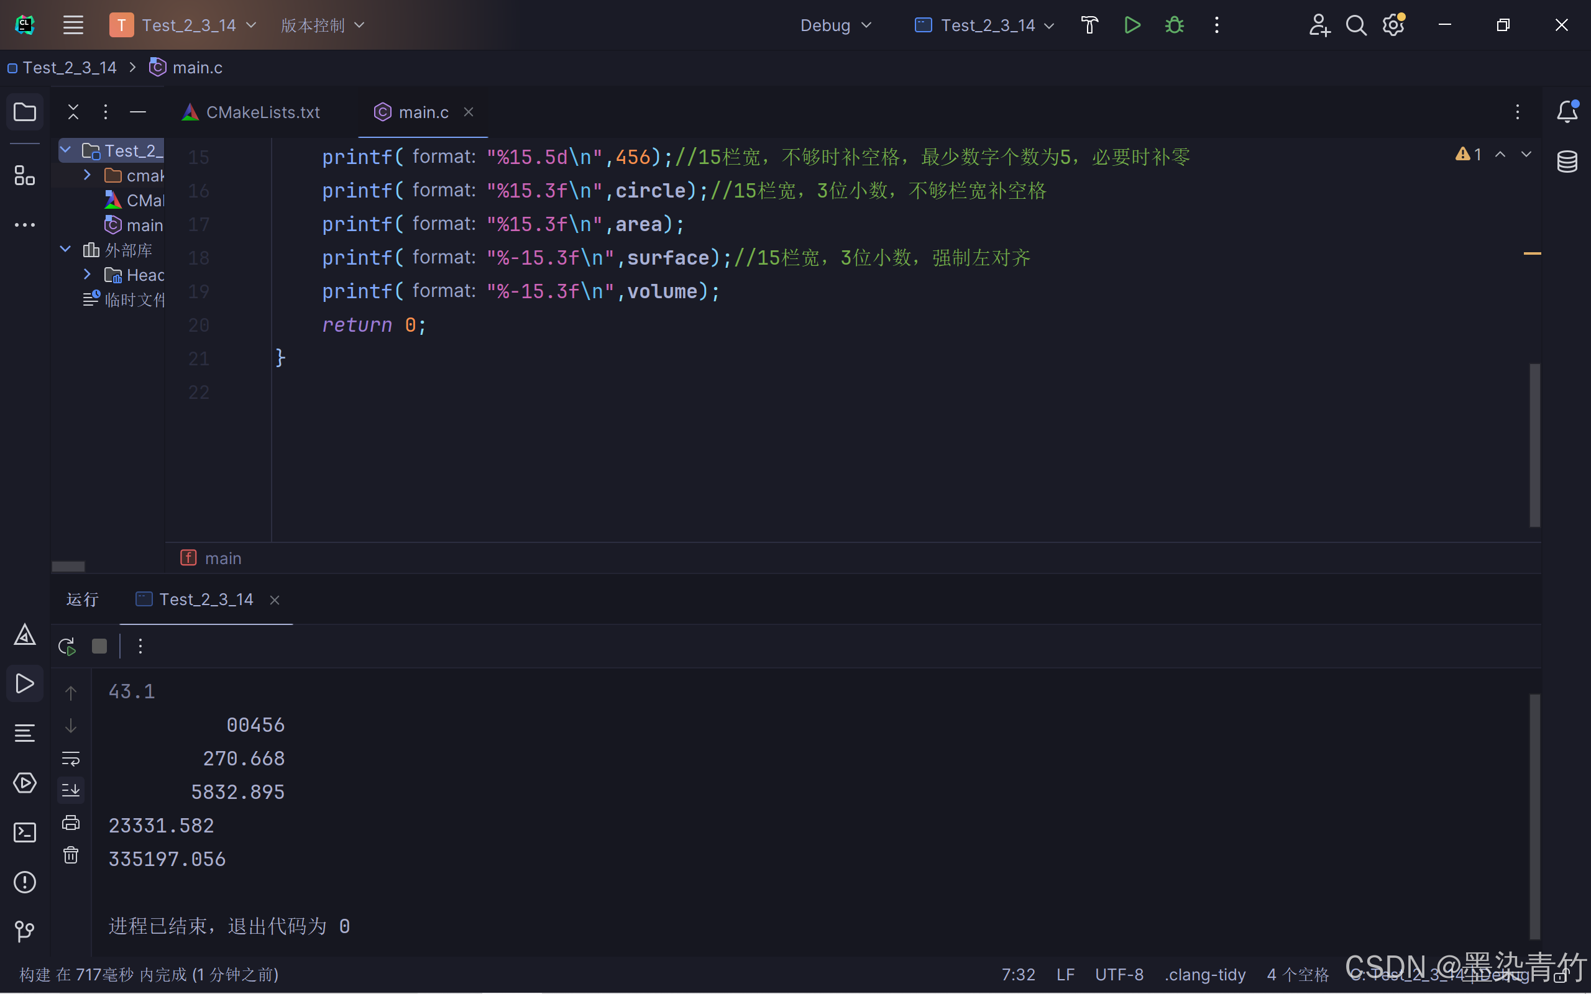
Task: Open Notifications bell icon
Action: point(1567,112)
